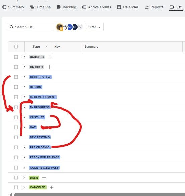Expand the DESIGN group

(24, 87)
